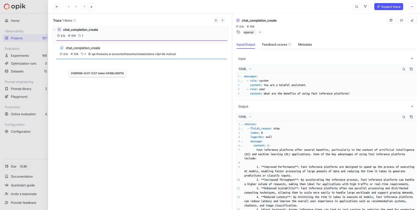Image resolution: width=420 pixels, height=210 pixels.
Task: Go to previous trace with up arrow
Action: coord(85,7)
